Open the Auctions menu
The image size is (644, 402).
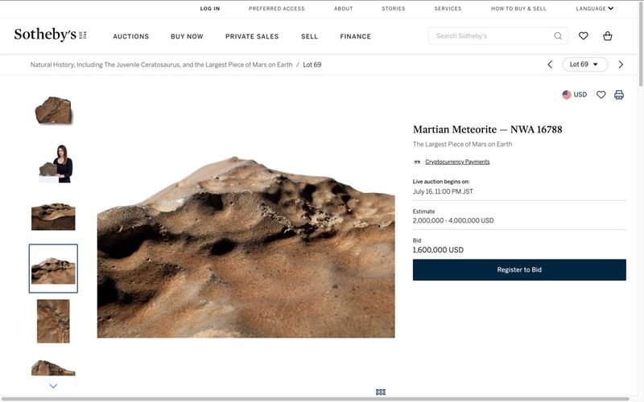130,36
